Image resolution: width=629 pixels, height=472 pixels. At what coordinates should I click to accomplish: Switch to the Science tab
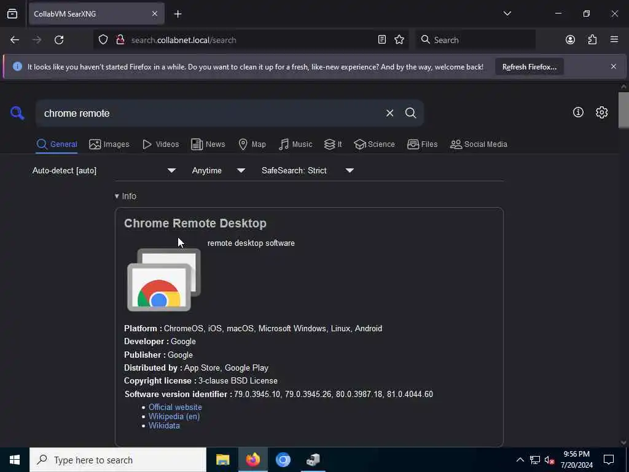(374, 144)
